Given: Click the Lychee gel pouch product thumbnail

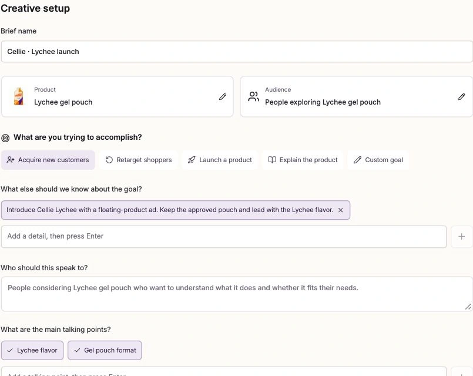Looking at the screenshot, I should point(18,96).
